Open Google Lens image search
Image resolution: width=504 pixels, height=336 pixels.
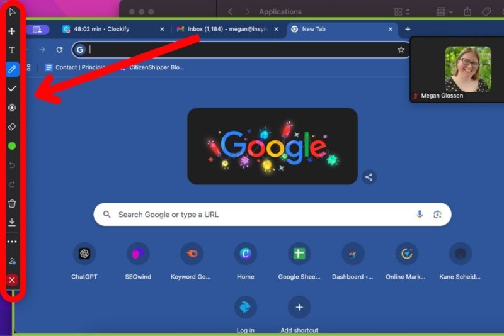[x=437, y=215]
